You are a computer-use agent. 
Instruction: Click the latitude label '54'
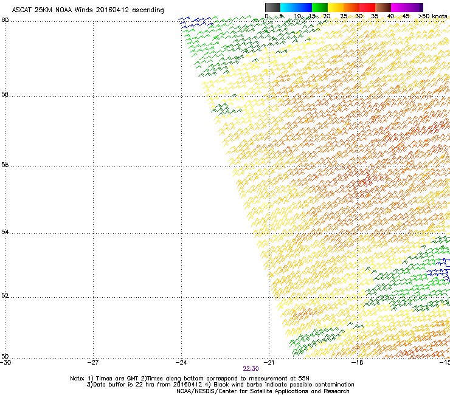5,232
